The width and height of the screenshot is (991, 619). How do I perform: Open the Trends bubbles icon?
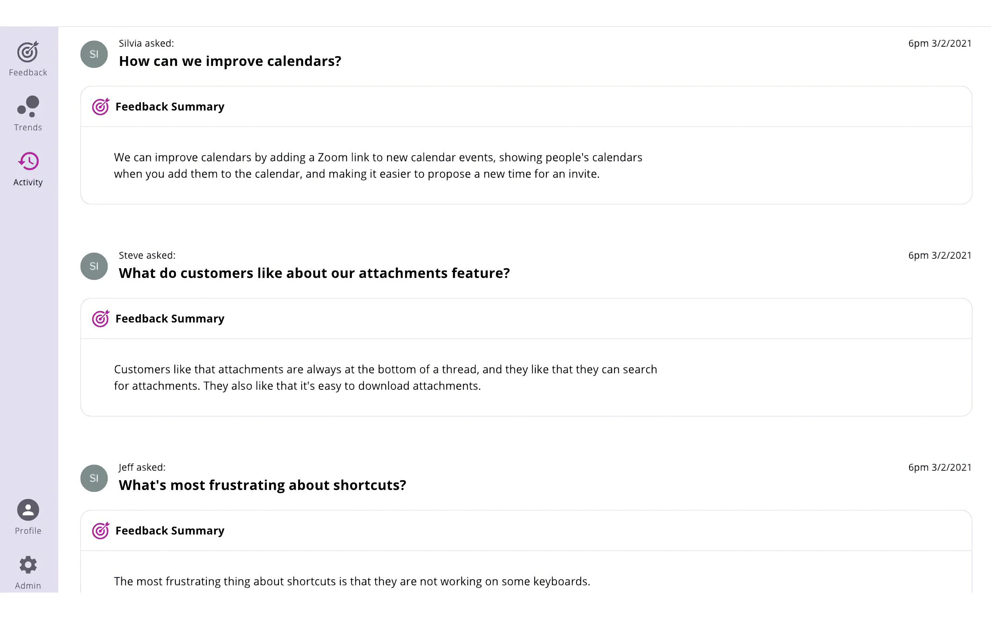tap(28, 106)
